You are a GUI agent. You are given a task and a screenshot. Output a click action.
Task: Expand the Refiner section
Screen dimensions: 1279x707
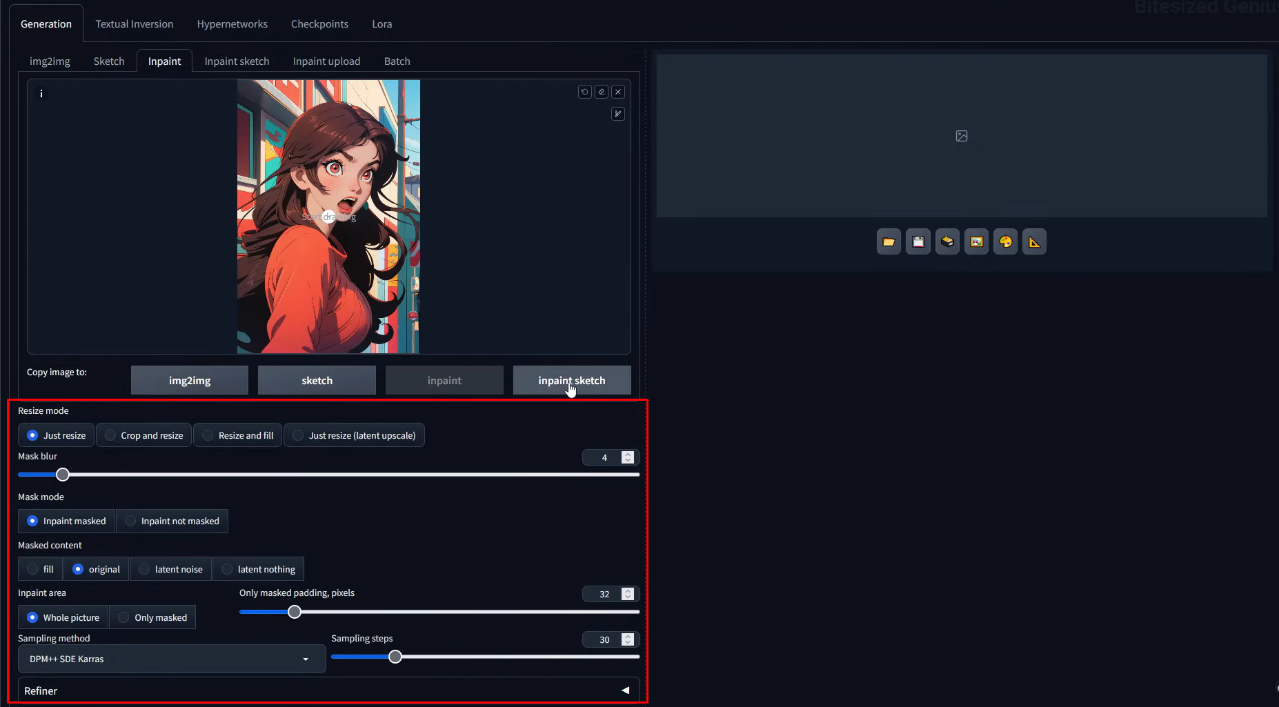point(625,690)
